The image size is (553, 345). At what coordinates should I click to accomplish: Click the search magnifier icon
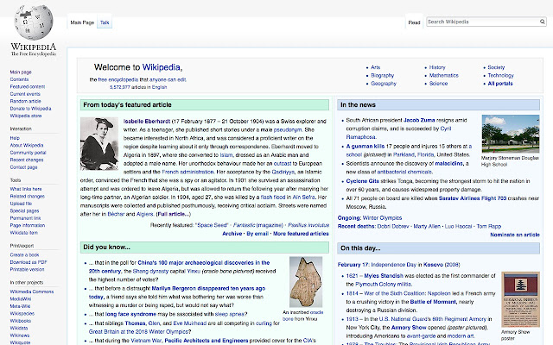[542, 22]
